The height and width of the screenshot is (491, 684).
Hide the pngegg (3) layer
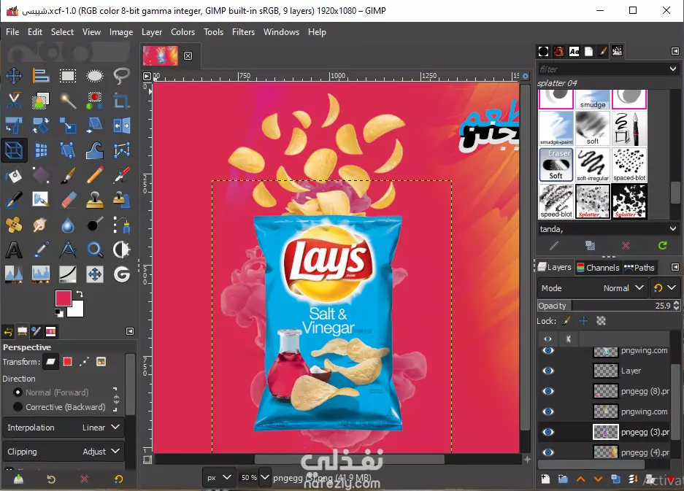pos(548,432)
